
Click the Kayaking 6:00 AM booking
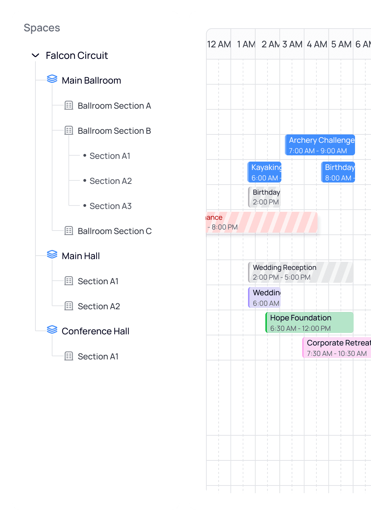pyautogui.click(x=264, y=172)
